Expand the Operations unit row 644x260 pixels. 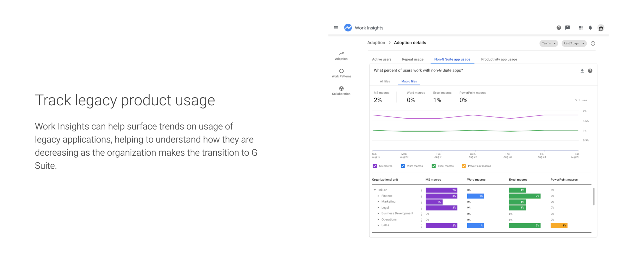point(378,219)
